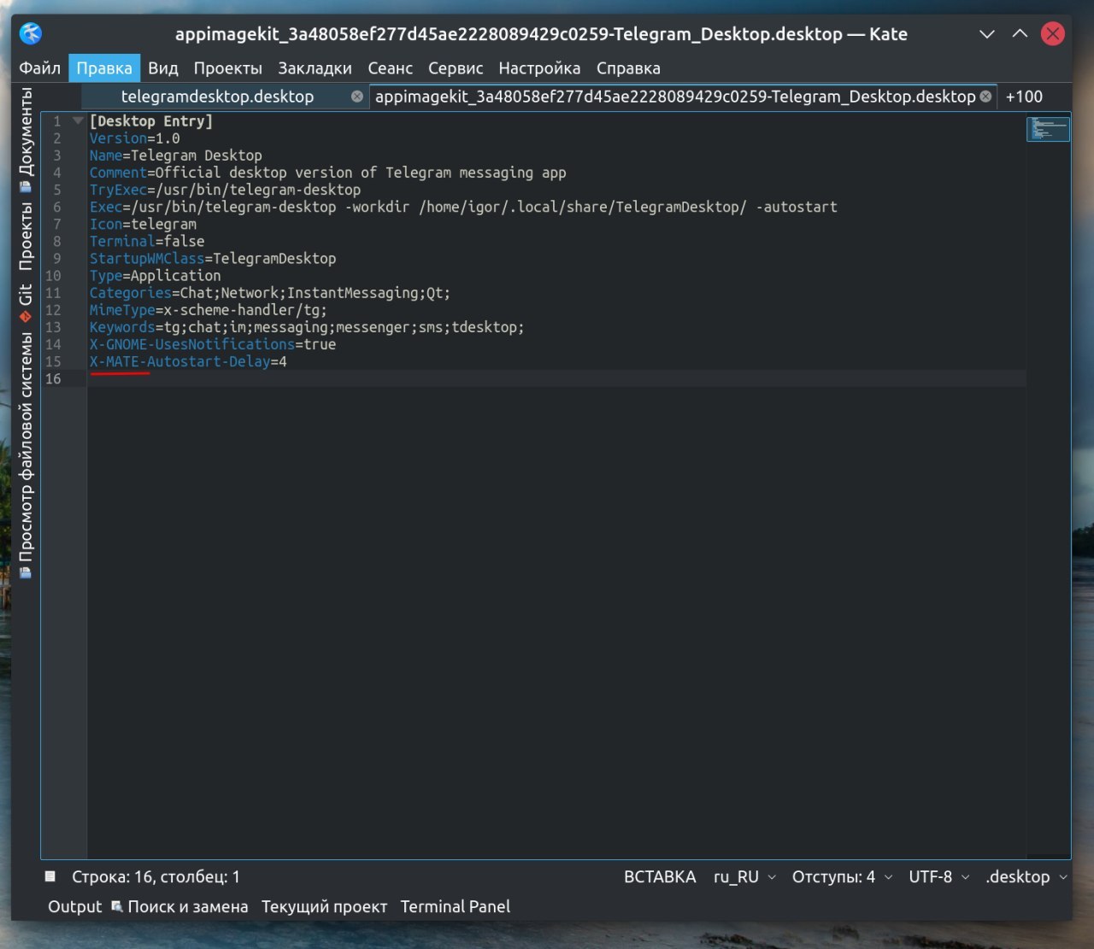Open the Отступы: 4 indentation dropdown

[842, 876]
